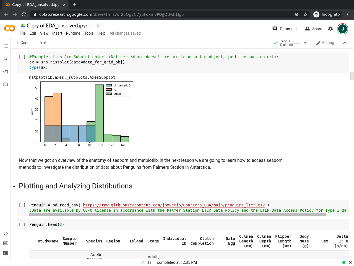This screenshot has height=266, width=354.
Task: Open RAM and Disk resources dropdown
Action: [305, 43]
